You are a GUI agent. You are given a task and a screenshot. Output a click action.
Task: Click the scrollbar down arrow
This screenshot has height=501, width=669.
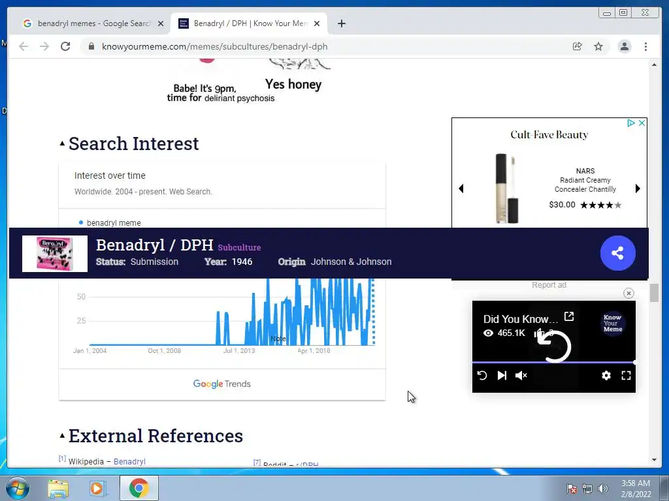click(x=654, y=460)
